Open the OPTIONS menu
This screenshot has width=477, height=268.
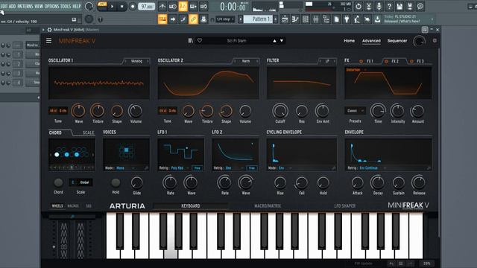point(51,6)
